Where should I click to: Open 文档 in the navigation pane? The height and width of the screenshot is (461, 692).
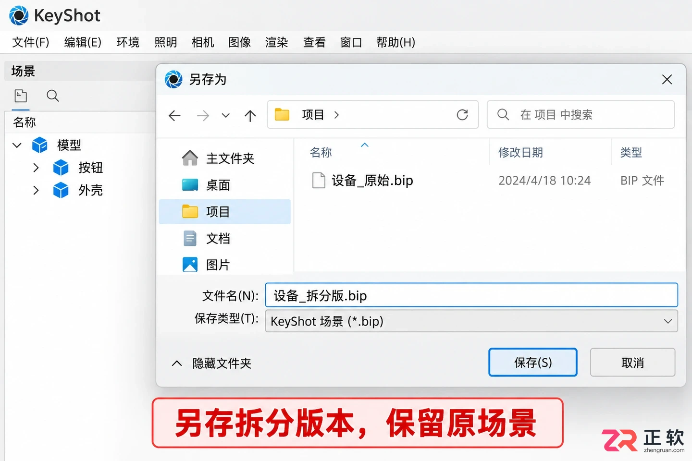tap(225, 239)
